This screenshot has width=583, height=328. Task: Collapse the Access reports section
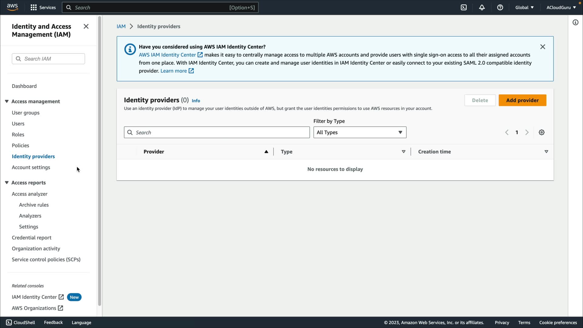tap(7, 183)
